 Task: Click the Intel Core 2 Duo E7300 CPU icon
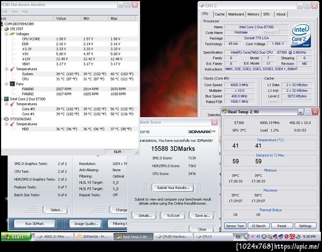pyautogui.click(x=6, y=99)
